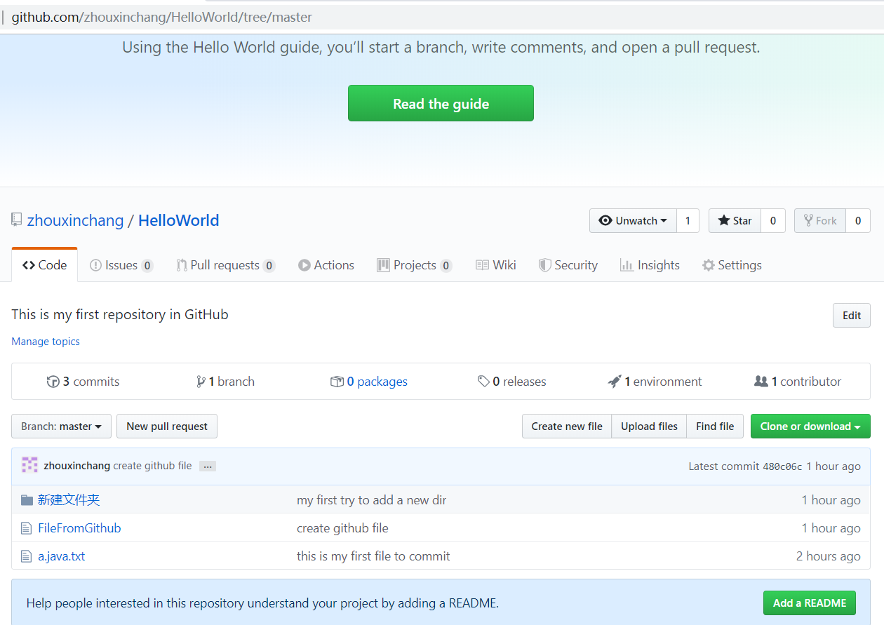Switch to the Pull requests tab
Image resolution: width=884 pixels, height=625 pixels.
225,265
